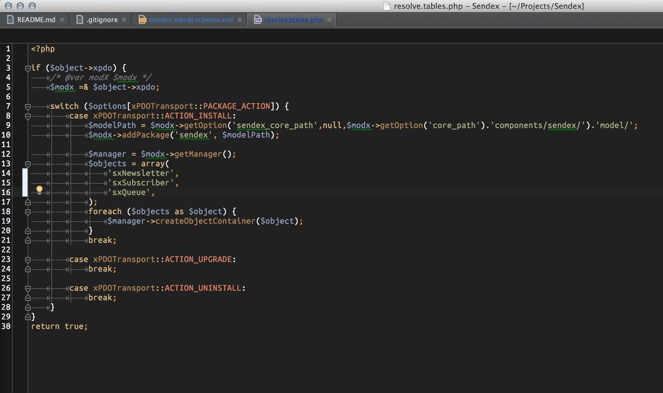This screenshot has height=393, width=663.
Task: Click the white change marker beside line 15
Action: [25, 183]
